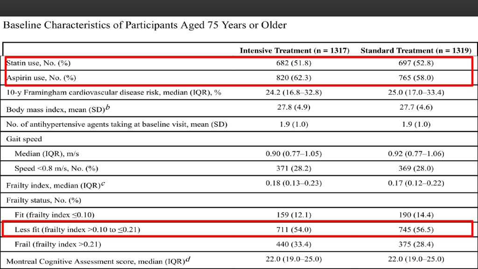Click '22.0 (19.0–25.0)' in Standard Treatment column
478x269 pixels.
point(416,259)
